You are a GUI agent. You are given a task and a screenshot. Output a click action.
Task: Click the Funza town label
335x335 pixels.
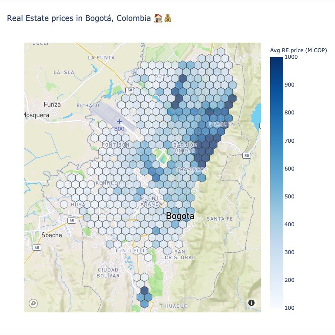[52, 104]
